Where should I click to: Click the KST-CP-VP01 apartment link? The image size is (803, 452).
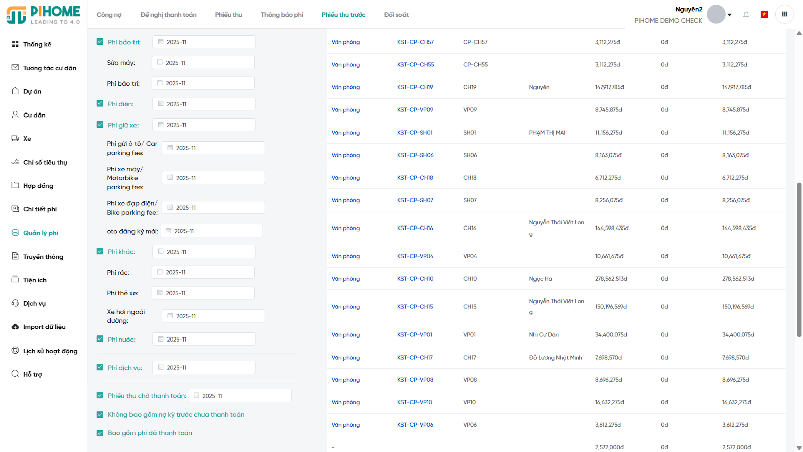415,335
